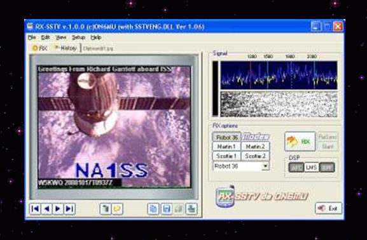Select the Martin 2 mode button

tap(255, 147)
